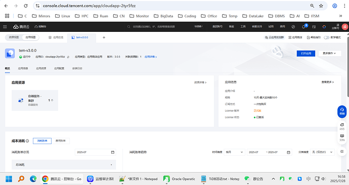This screenshot has height=185, width=349.
Task: Click the page vertical scrollbar
Action: (347, 67)
